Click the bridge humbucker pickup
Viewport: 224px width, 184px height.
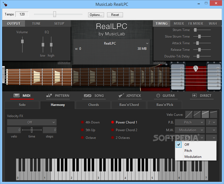click(214, 77)
